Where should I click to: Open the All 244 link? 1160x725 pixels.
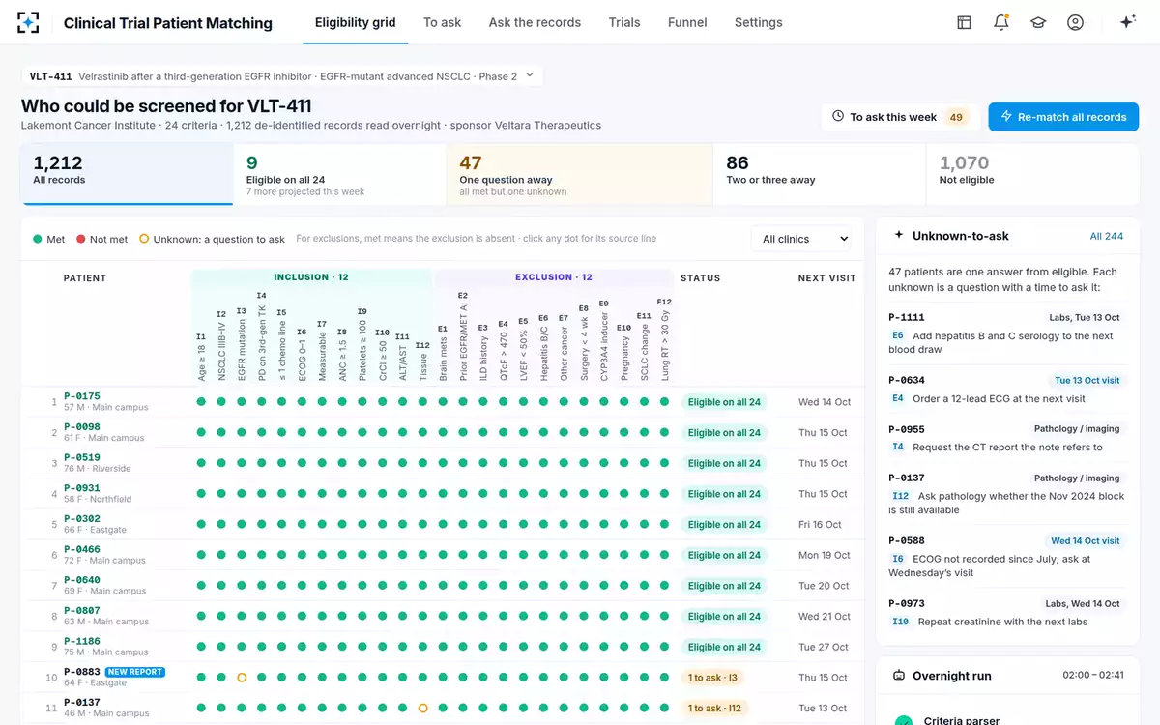pyautogui.click(x=1107, y=236)
